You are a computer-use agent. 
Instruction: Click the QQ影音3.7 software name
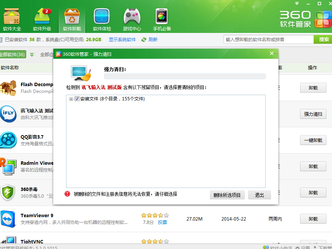32,137
